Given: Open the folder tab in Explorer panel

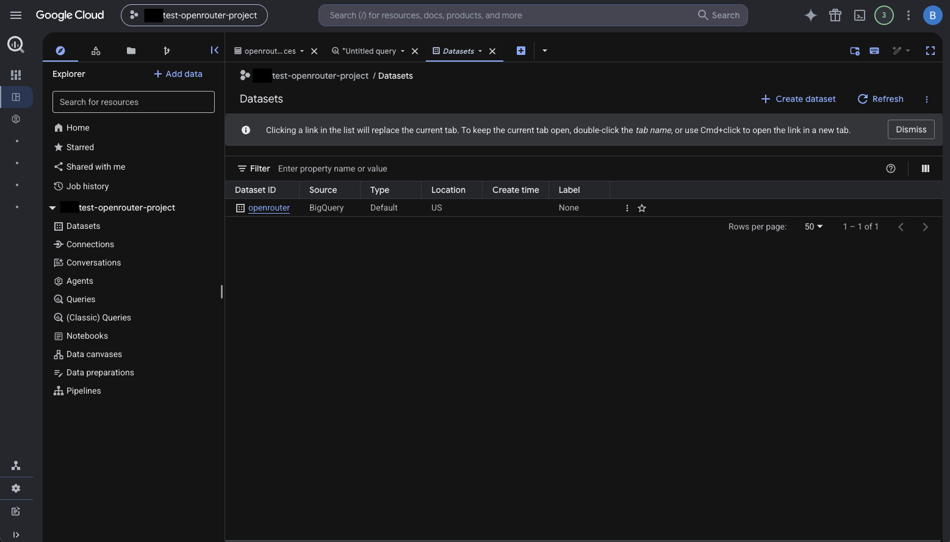Looking at the screenshot, I should (131, 51).
